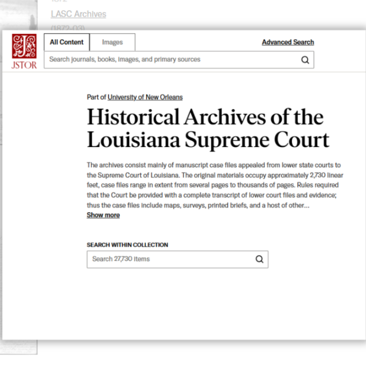
Task: Switch to the Images tab
Action: click(112, 42)
